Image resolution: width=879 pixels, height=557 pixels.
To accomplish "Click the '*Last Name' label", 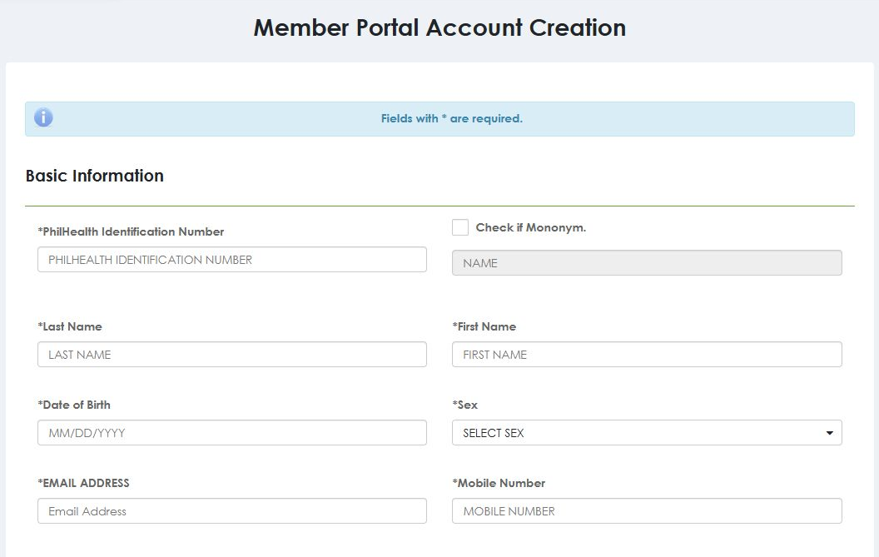I will tap(70, 326).
